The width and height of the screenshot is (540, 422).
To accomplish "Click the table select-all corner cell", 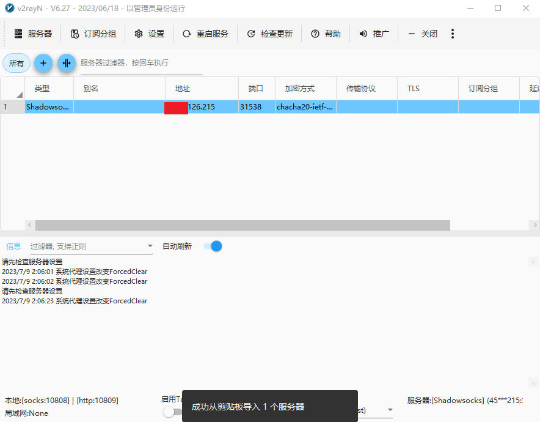I will (x=12, y=89).
